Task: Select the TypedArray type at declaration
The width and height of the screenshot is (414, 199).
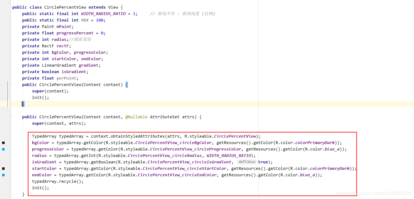Action: 44,136
